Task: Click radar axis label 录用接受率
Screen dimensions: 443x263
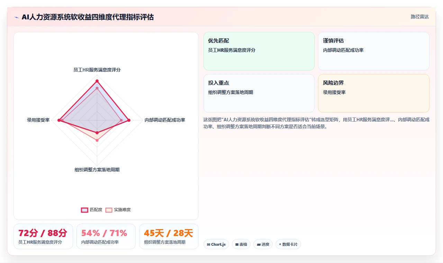Action: (x=38, y=120)
